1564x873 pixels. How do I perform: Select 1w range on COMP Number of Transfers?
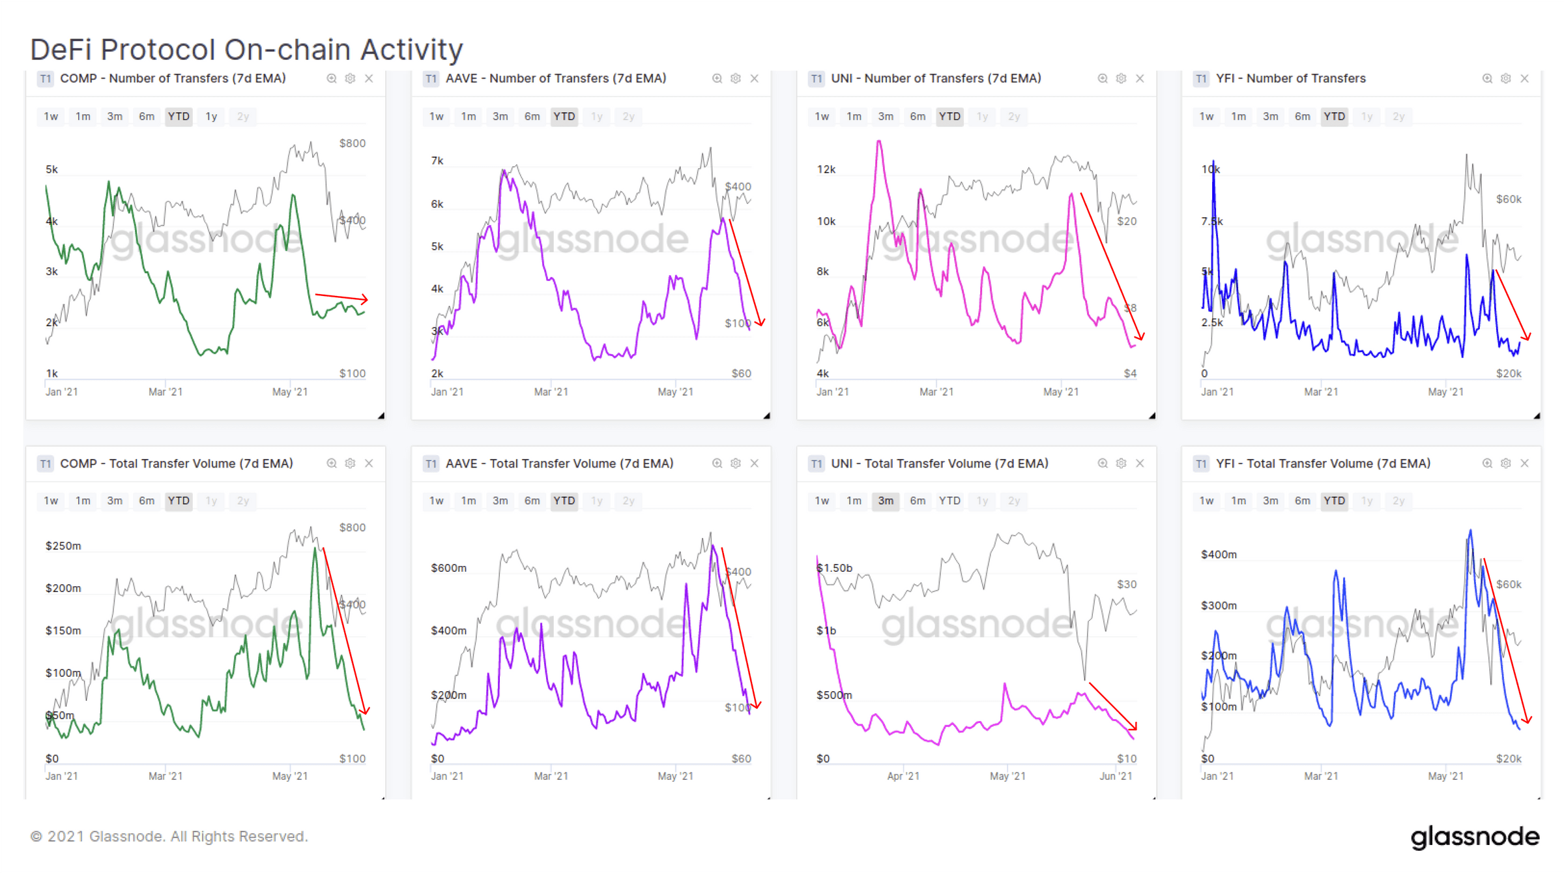(51, 116)
